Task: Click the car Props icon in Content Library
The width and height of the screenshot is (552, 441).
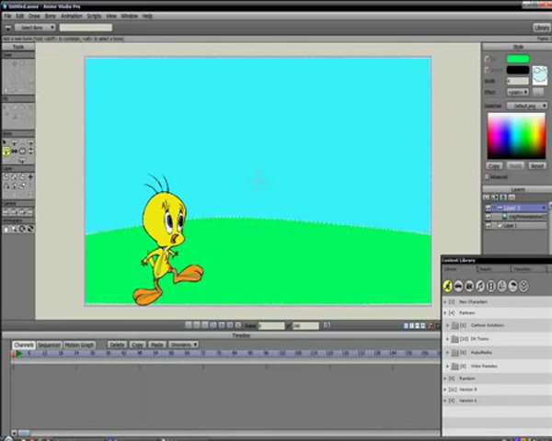Action: (458, 286)
